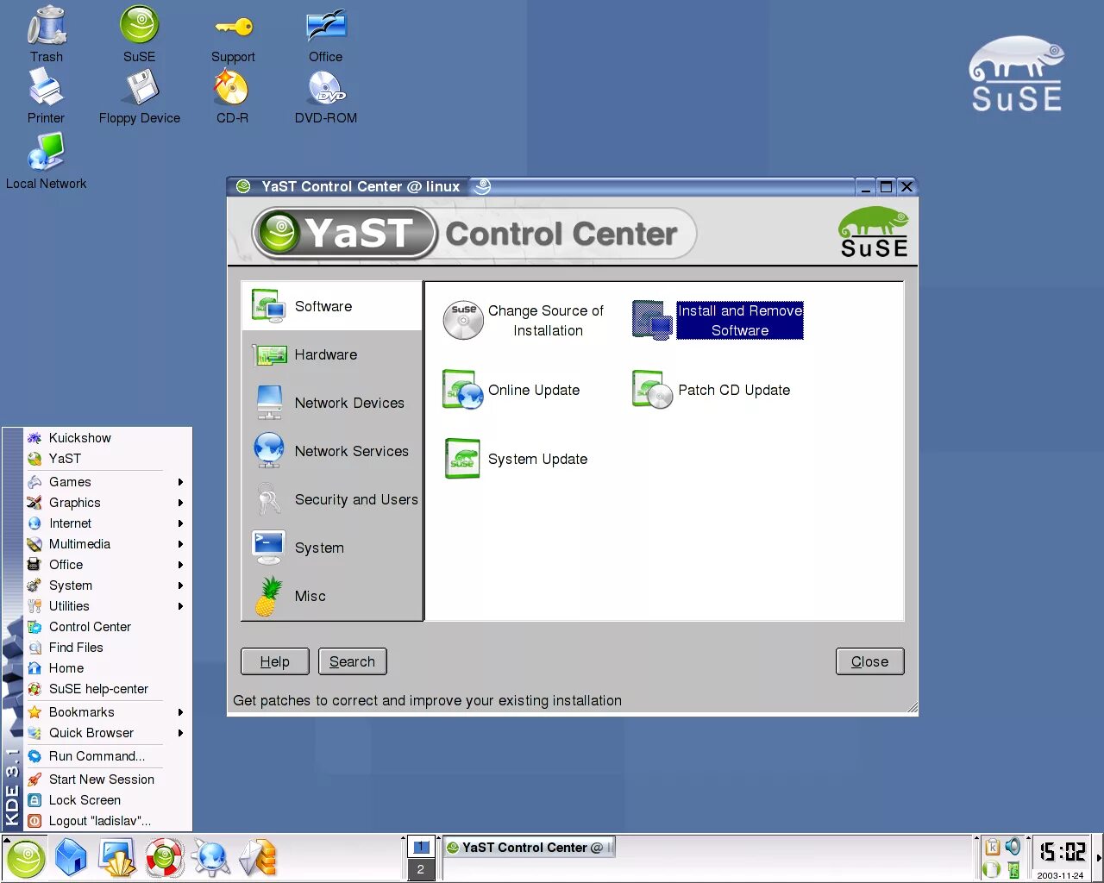Click the green SuSE start menu button
Image resolution: width=1104 pixels, height=883 pixels.
pos(26,858)
